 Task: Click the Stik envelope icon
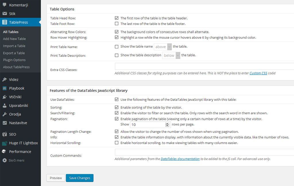(5, 13)
